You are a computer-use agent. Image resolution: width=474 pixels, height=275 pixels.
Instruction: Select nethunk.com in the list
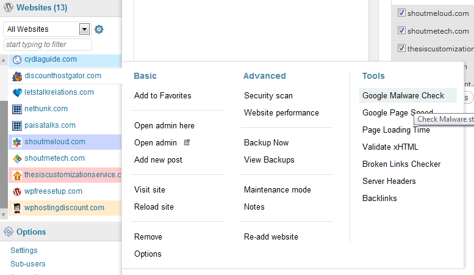pyautogui.click(x=46, y=109)
